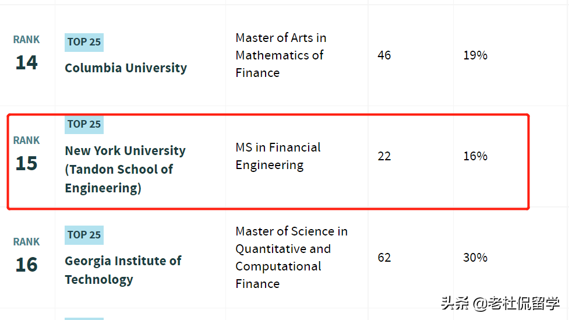569x320 pixels.
Task: Click the value 22 in the NYU row
Action: (x=384, y=156)
